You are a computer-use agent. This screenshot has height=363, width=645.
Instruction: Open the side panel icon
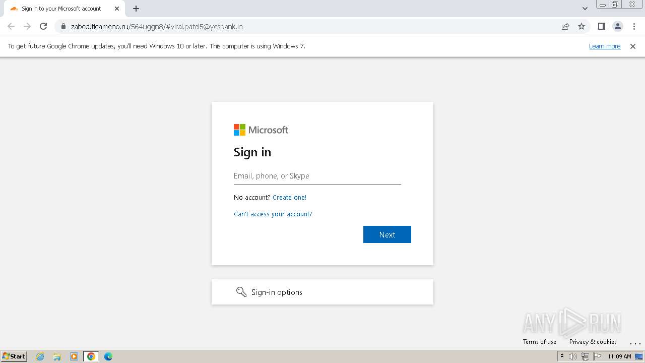pos(601,26)
